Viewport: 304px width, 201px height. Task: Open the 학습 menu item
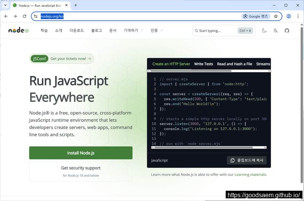(x=44, y=30)
